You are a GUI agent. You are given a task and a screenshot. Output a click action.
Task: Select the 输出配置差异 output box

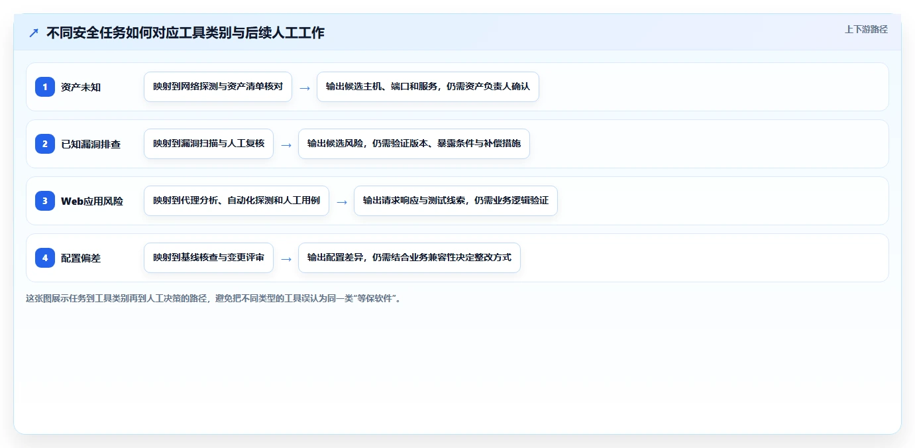(409, 258)
